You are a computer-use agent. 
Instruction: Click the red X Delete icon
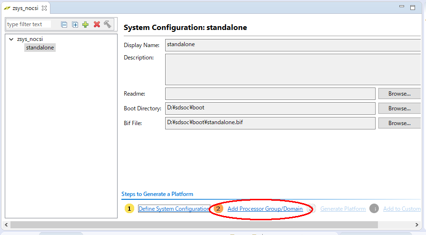[97, 24]
